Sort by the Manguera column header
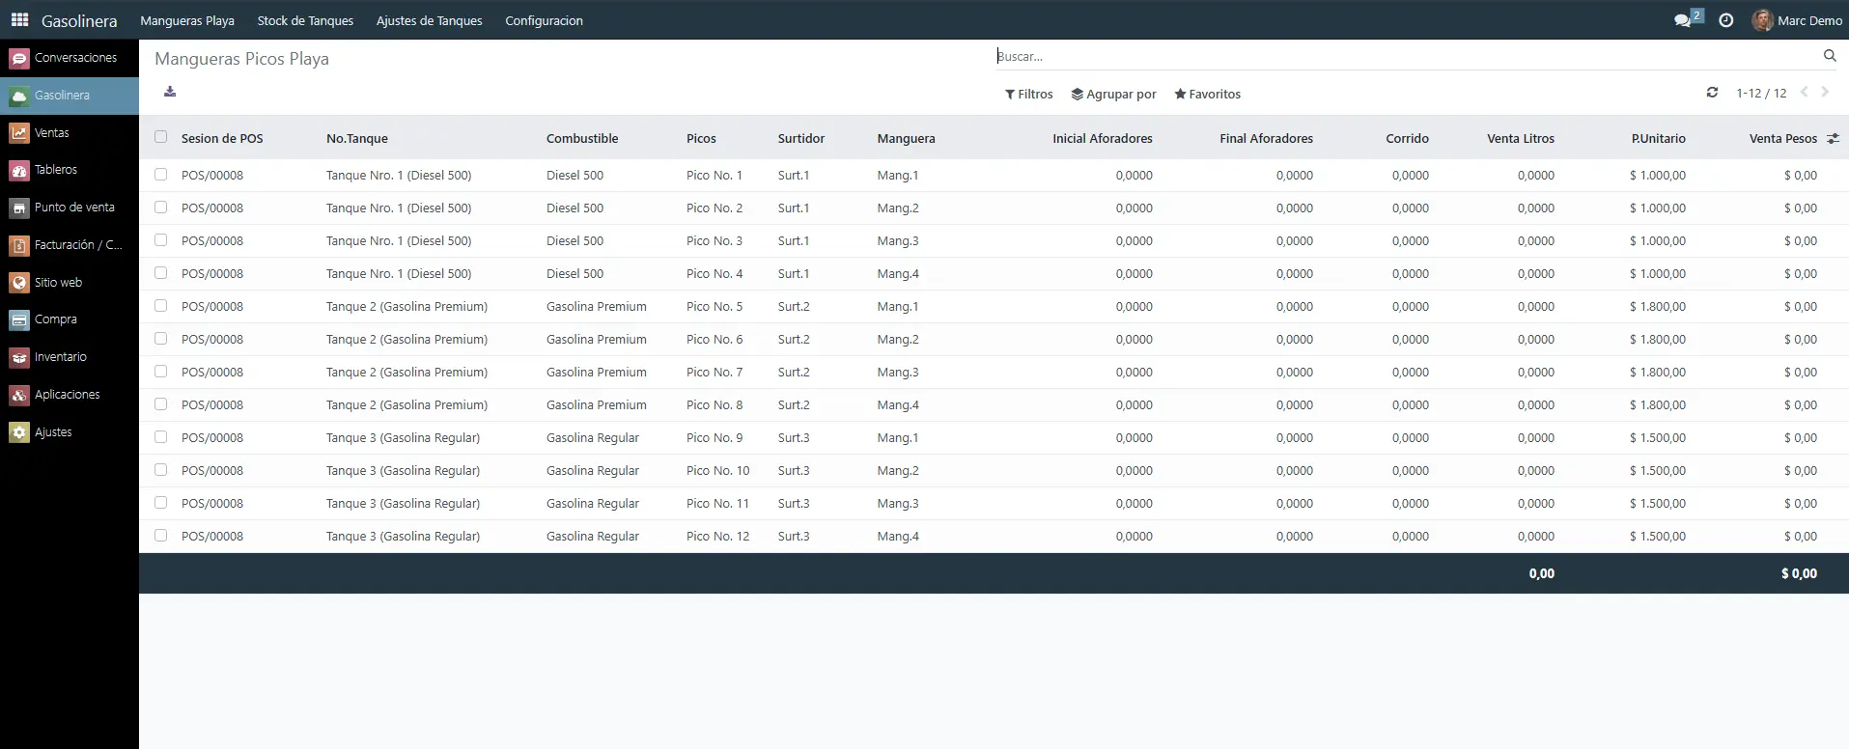 click(x=906, y=138)
